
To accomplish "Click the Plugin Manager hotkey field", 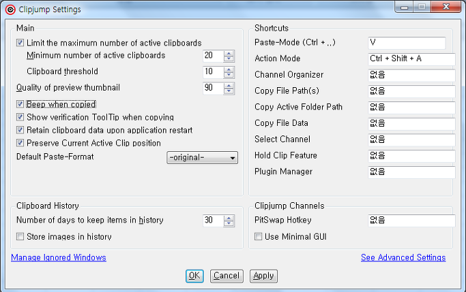I will tap(411, 172).
